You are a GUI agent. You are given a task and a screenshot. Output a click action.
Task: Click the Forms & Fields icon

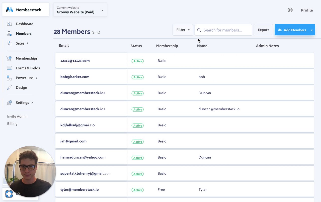(x=9, y=68)
